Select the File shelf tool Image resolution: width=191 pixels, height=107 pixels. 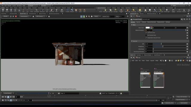[76, 11]
